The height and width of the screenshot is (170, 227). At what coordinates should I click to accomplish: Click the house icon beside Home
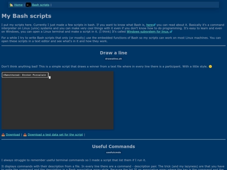click(x=11, y=5)
